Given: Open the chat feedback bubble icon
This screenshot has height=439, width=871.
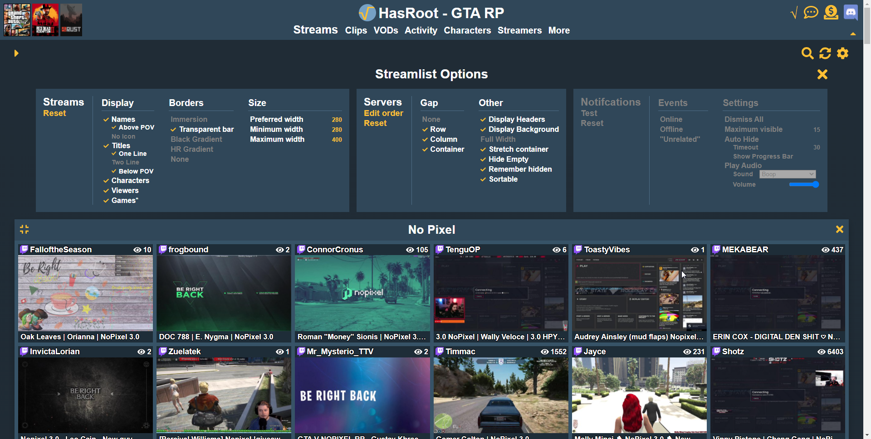Looking at the screenshot, I should 811,12.
